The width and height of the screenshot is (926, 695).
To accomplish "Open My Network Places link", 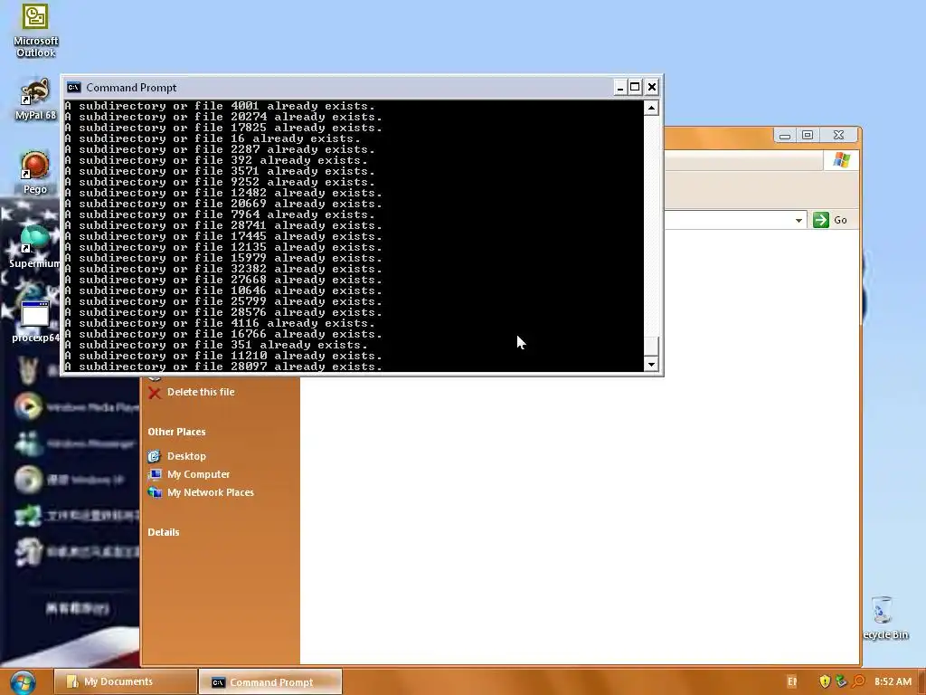I will (x=210, y=492).
